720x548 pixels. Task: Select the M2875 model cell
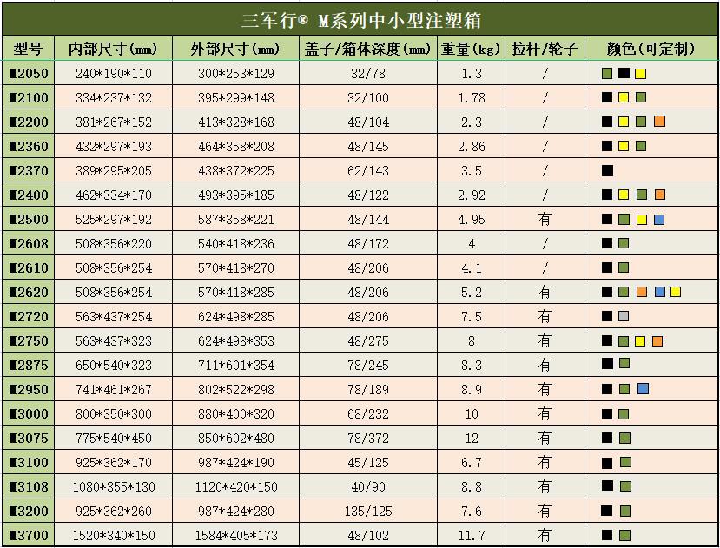click(29, 365)
